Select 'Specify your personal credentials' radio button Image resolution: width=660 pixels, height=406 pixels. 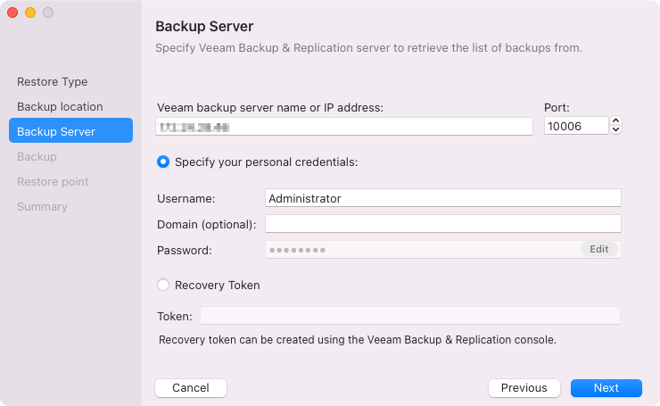(163, 162)
